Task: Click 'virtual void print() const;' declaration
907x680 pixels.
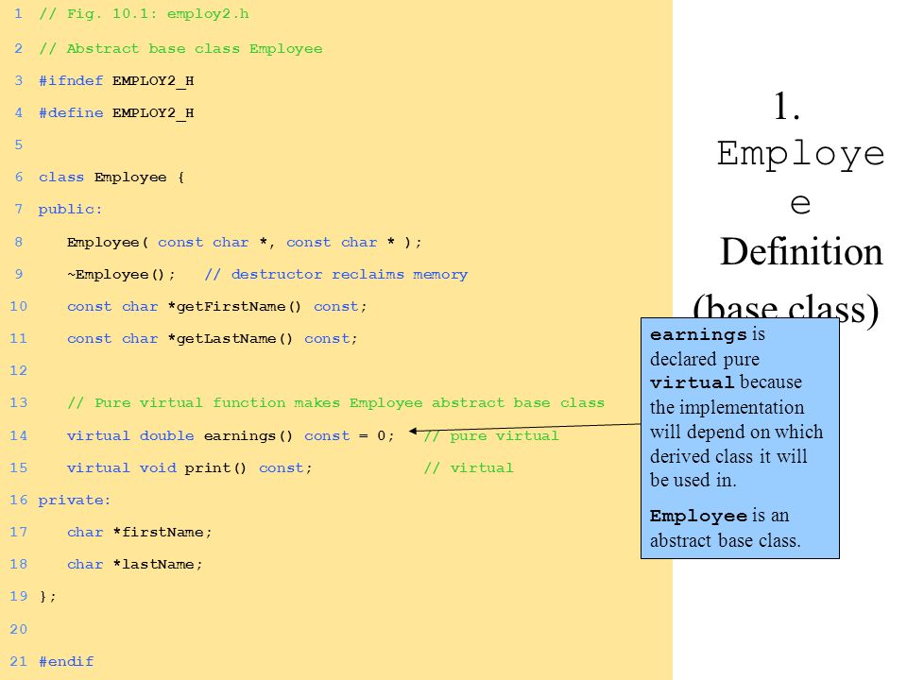Action: pos(189,467)
